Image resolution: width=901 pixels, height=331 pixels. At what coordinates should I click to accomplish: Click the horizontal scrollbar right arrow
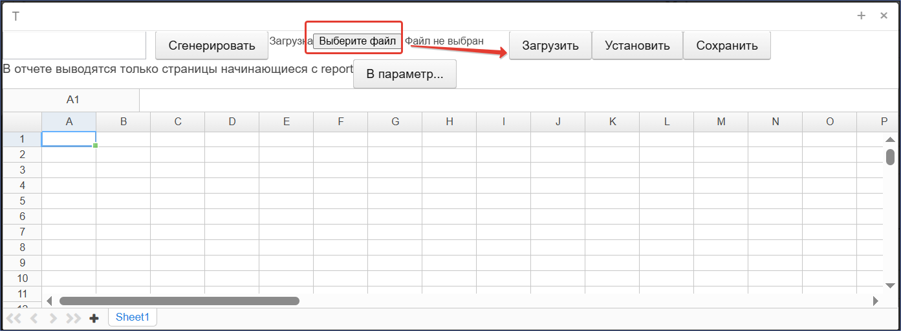[x=876, y=301]
